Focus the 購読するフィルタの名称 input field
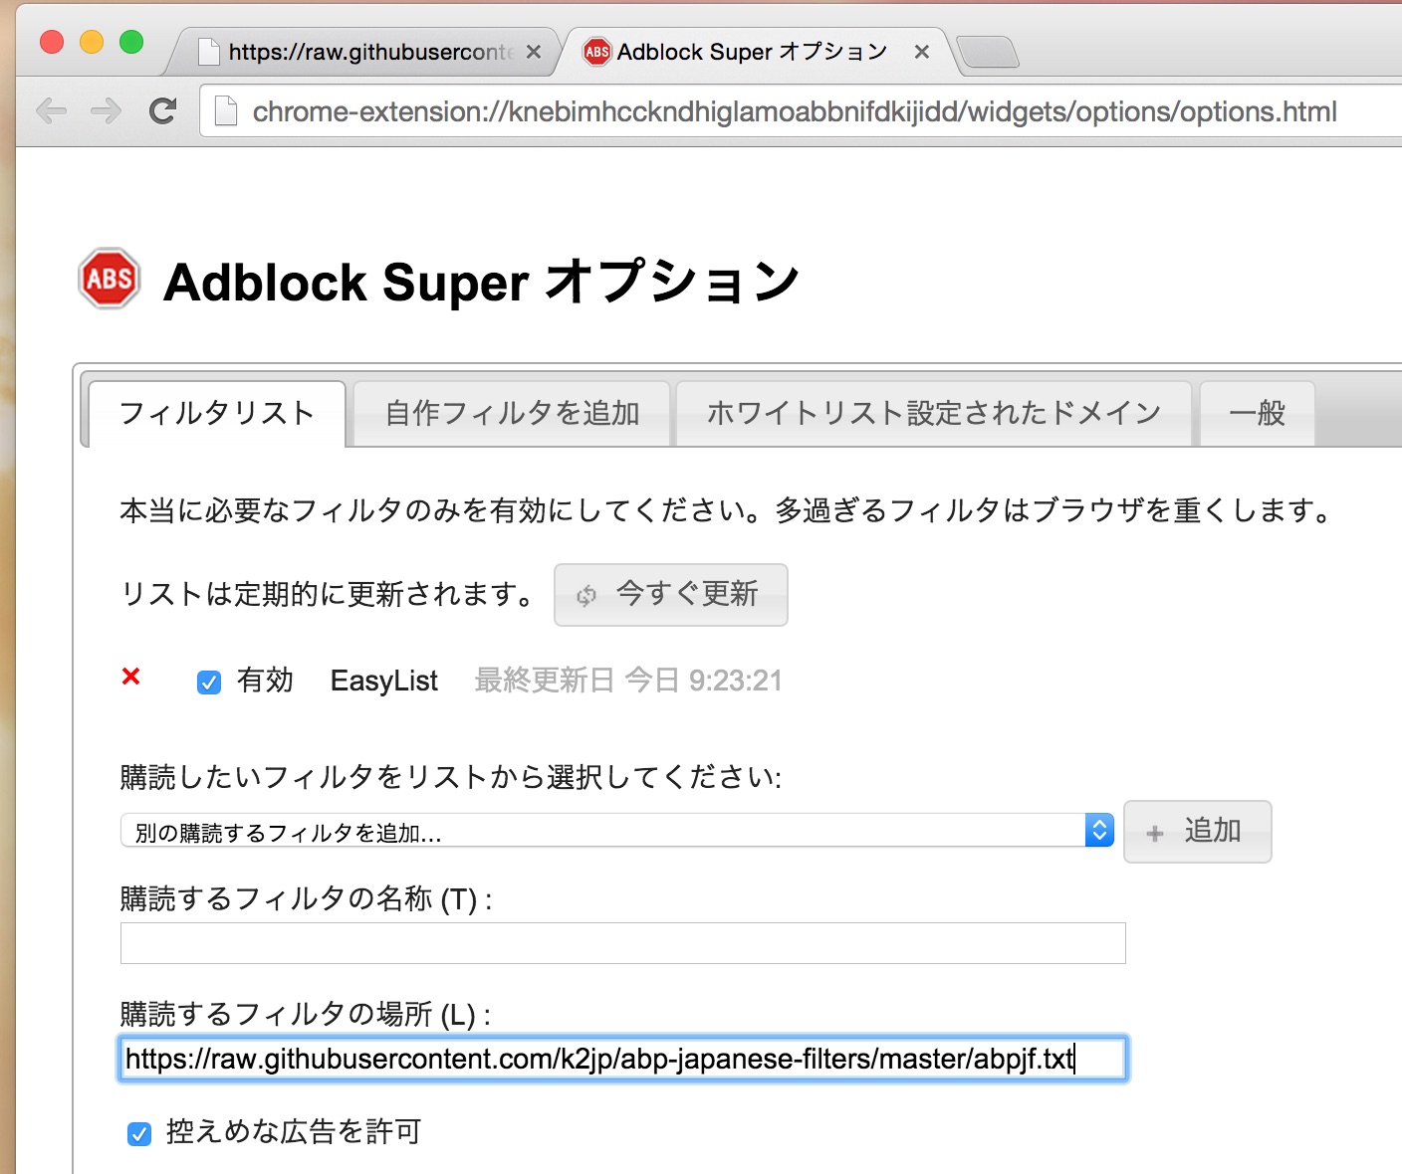 pos(623,943)
